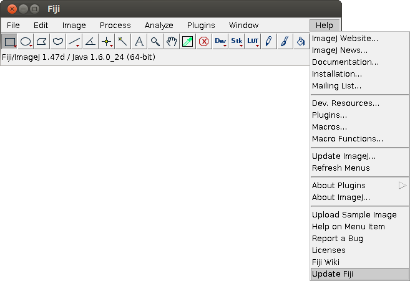Open the Image menu
The height and width of the screenshot is (281, 410).
(x=74, y=26)
